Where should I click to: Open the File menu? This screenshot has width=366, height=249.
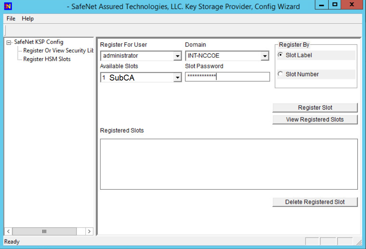[11, 18]
